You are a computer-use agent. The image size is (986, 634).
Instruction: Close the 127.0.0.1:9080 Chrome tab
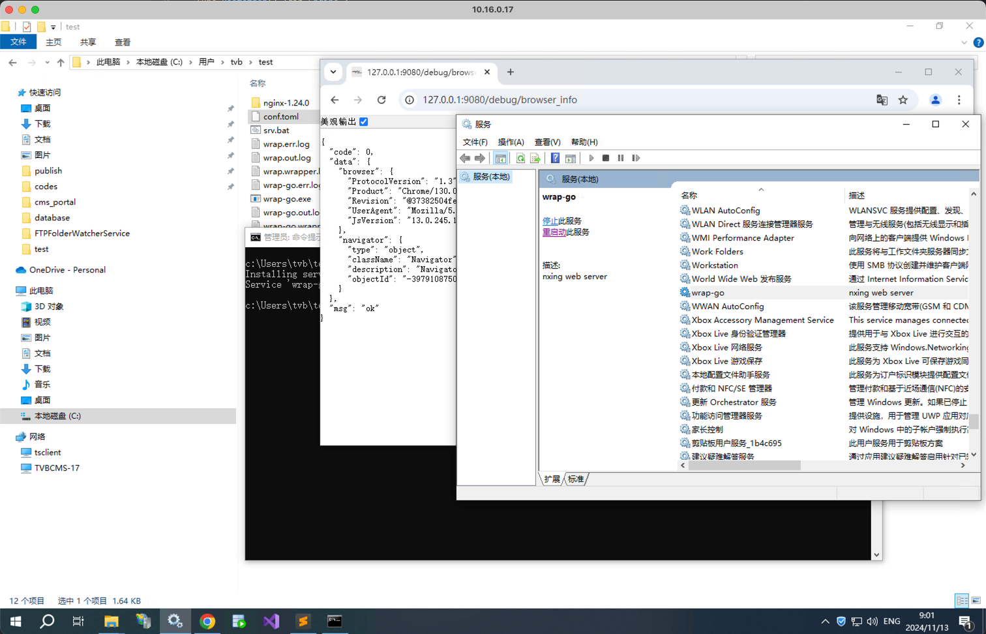(487, 72)
